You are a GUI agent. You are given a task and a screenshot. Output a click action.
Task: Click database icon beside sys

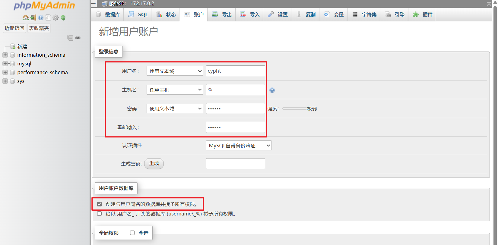click(x=12, y=81)
